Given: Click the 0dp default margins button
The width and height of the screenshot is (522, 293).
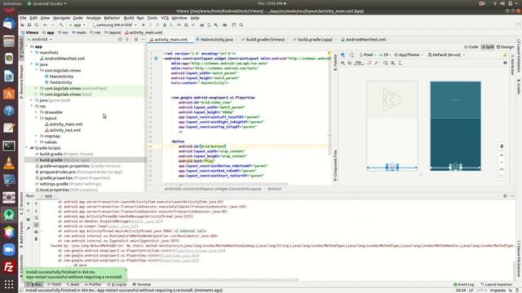Looking at the screenshot, I should pyautogui.click(x=359, y=63).
